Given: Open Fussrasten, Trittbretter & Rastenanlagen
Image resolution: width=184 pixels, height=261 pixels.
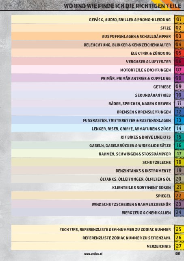Looking at the screenshot, I should (x=93, y=120).
